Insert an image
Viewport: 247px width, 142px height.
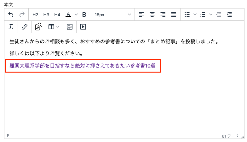tap(69, 27)
